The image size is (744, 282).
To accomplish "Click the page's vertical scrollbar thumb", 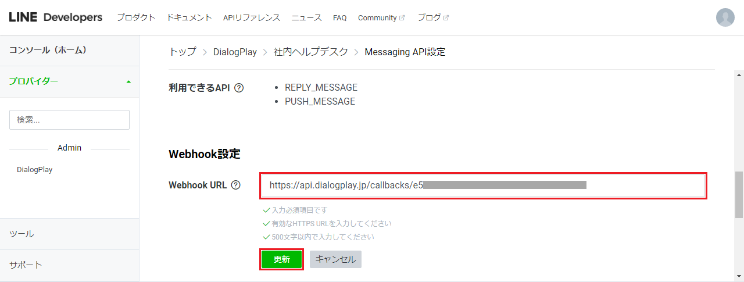I will tap(739, 195).
